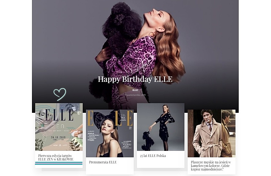This screenshot has height=176, width=271.
Task: Open the ELLE ZEN poster thumbnail
Action: point(59,127)
